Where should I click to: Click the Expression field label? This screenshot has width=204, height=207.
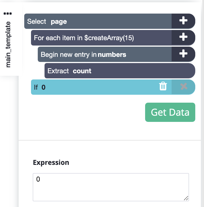pyautogui.click(x=51, y=163)
